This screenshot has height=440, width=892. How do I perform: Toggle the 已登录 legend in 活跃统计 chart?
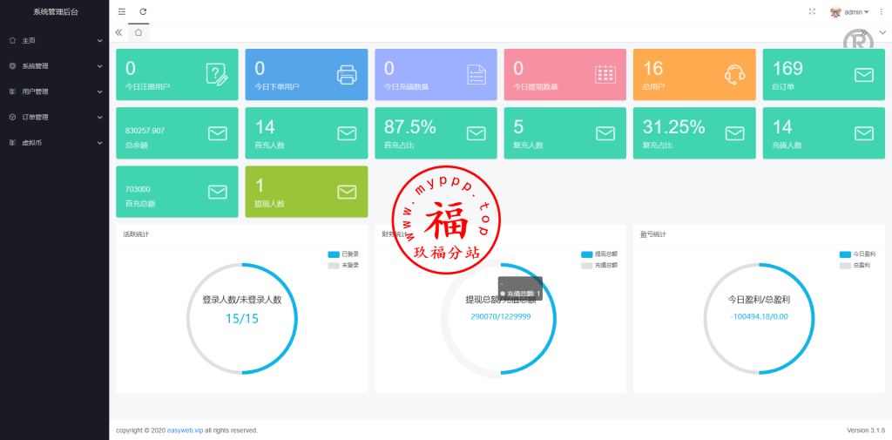[342, 254]
